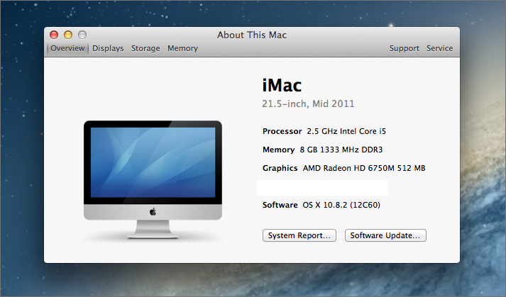506x297 pixels.
Task: Click the iMac model name heading
Action: coord(282,86)
